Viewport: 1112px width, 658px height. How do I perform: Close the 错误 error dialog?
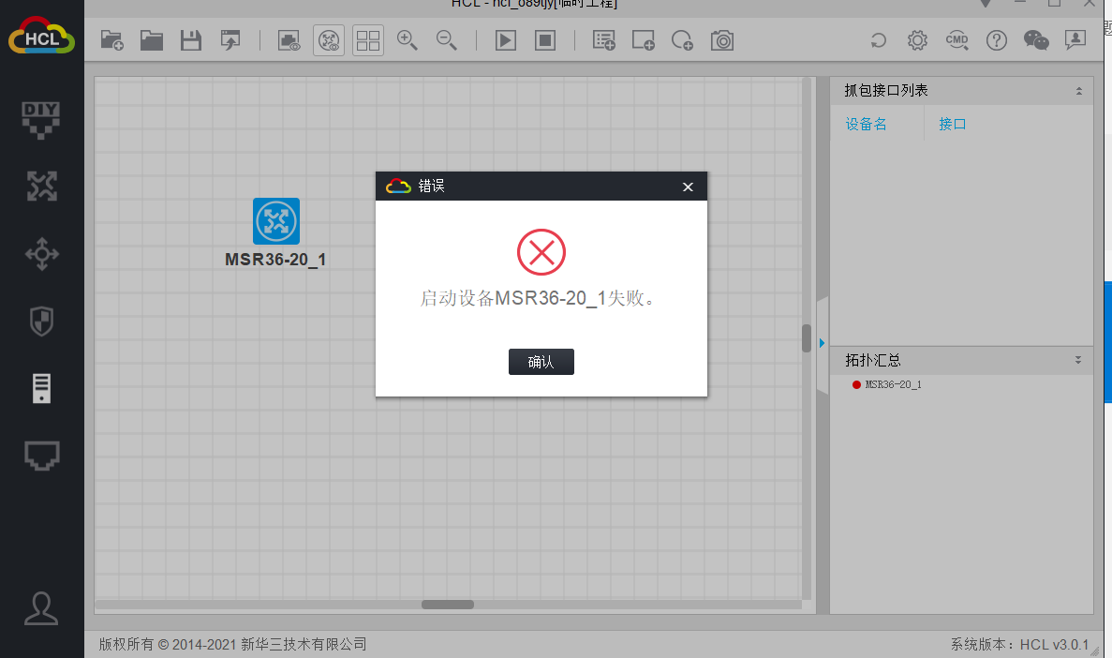(688, 187)
